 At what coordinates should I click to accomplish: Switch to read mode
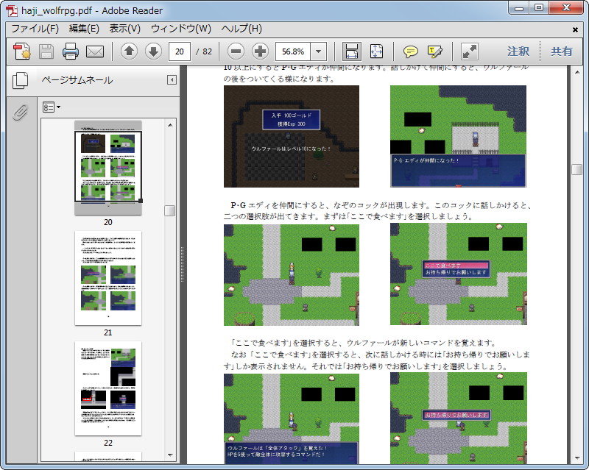click(470, 51)
